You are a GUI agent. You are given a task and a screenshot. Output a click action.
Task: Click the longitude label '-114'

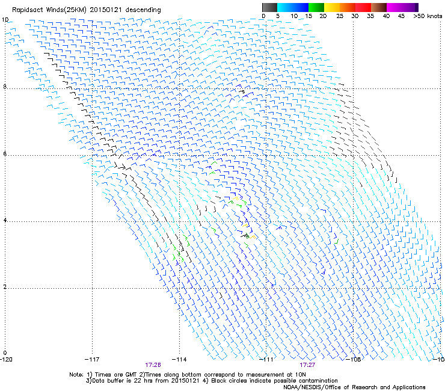(x=179, y=360)
